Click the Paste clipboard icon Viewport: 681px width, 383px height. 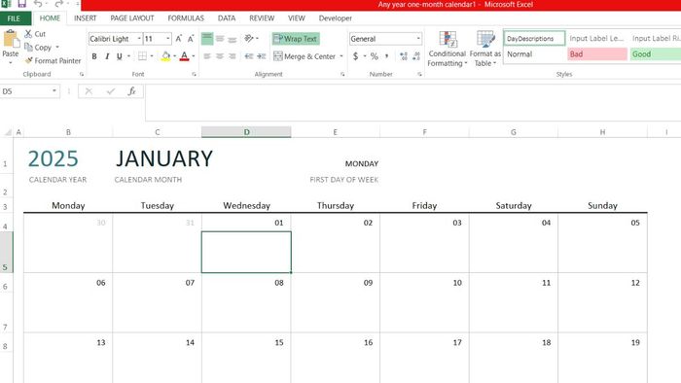[11, 39]
